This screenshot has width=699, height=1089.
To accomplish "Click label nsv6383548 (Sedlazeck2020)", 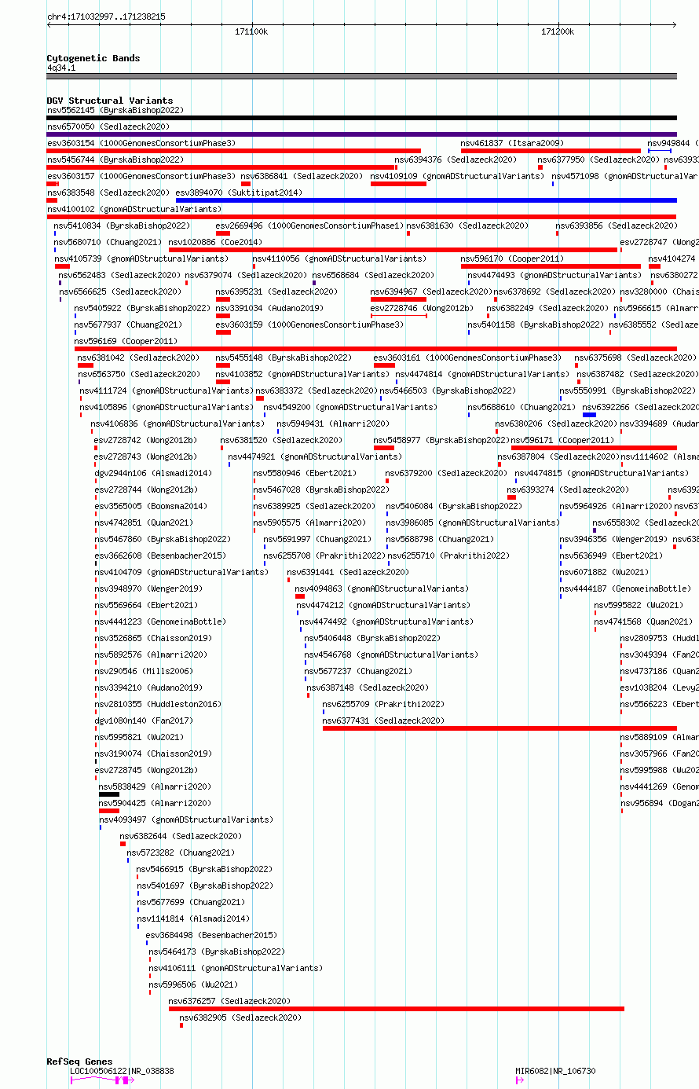I will coord(108,192).
